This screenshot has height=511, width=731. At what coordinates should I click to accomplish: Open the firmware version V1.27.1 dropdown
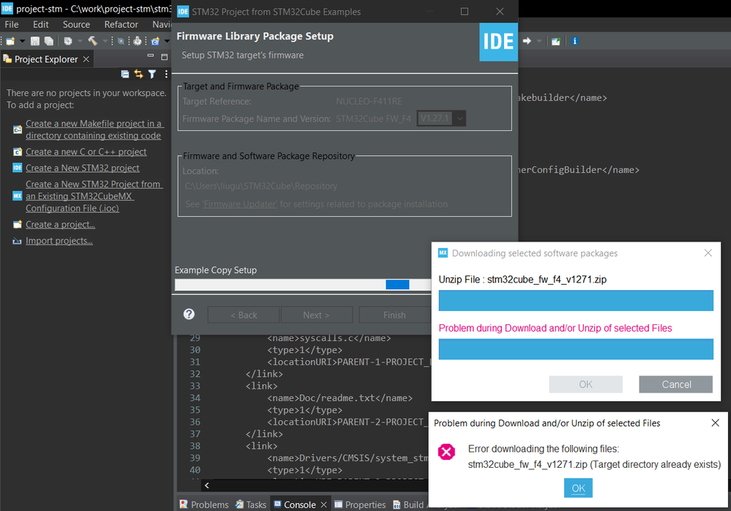(x=441, y=119)
